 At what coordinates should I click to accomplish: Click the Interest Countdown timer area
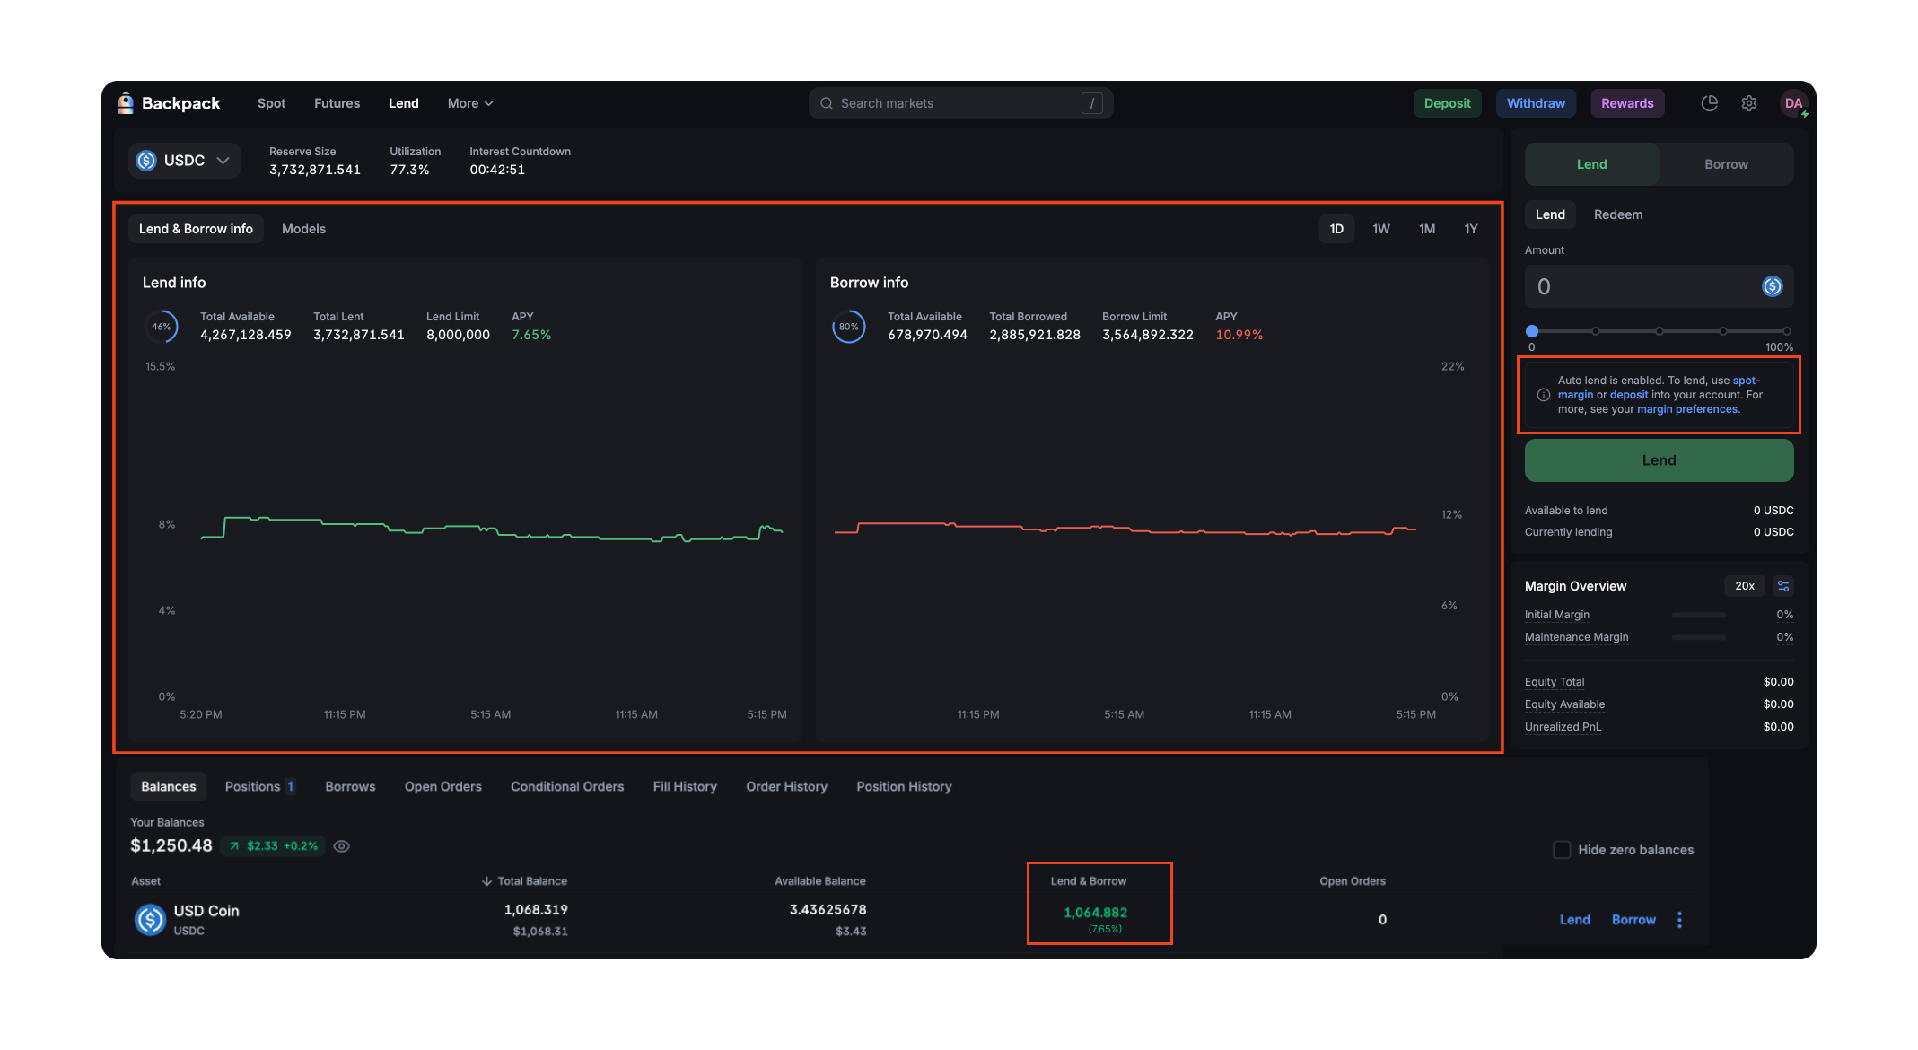521,162
